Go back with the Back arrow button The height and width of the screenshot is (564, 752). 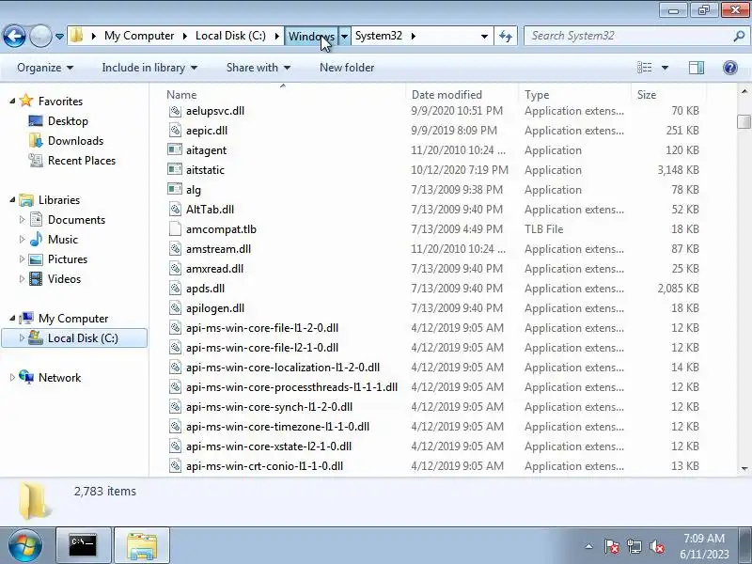[14, 36]
